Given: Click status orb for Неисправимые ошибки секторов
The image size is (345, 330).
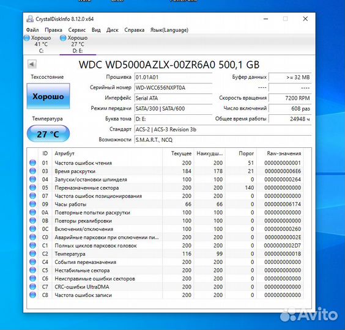Looking at the screenshot, I should [32, 278].
